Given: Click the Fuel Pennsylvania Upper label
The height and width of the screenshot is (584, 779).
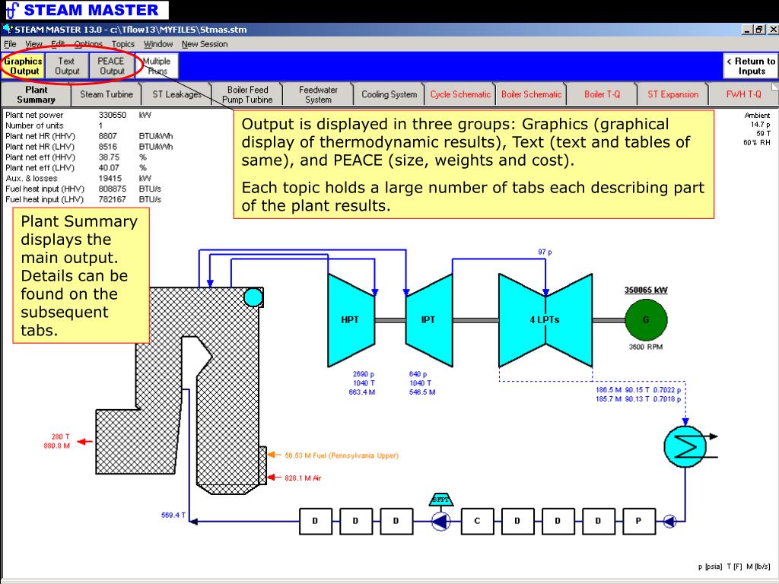Looking at the screenshot, I should (x=342, y=455).
